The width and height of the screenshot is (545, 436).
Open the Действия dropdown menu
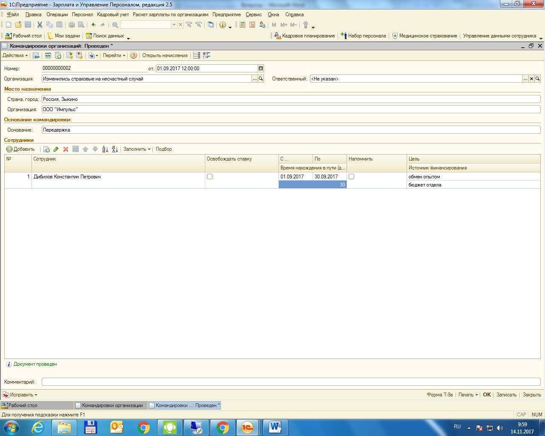(15, 55)
